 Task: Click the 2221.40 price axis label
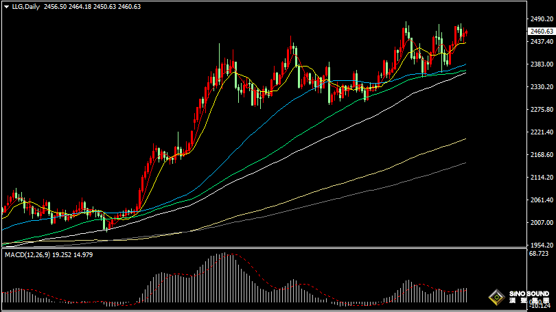[541, 132]
